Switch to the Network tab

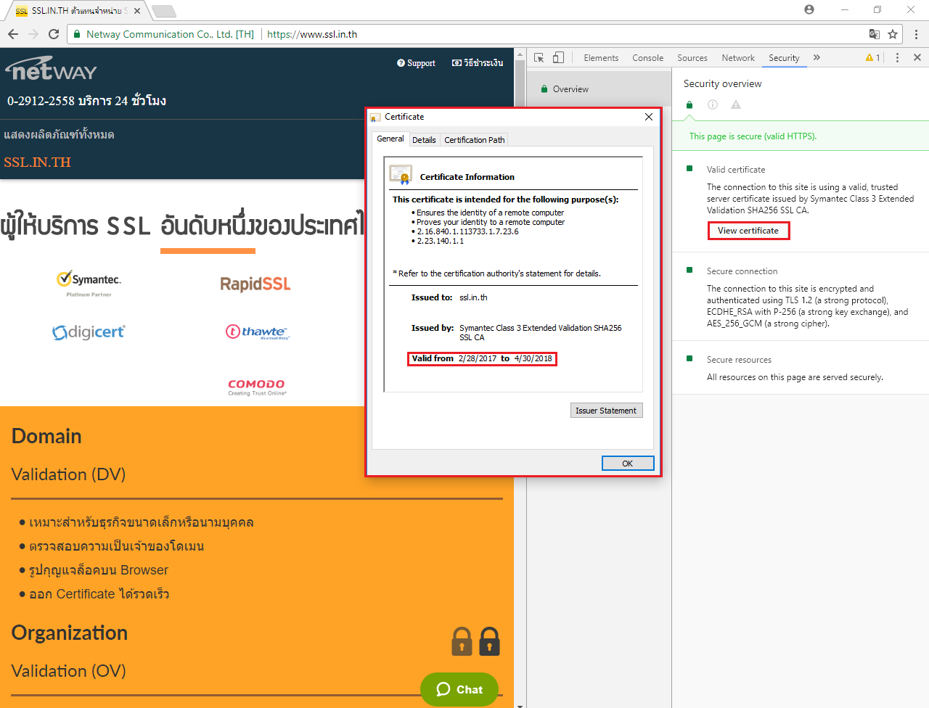pos(737,58)
